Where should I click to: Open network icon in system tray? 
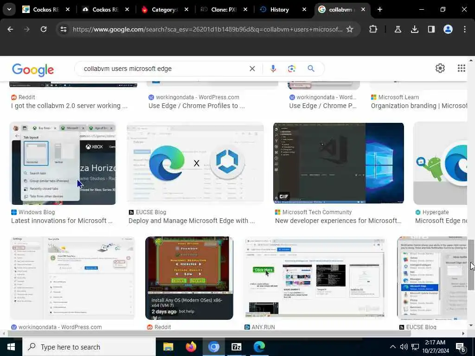point(415,347)
